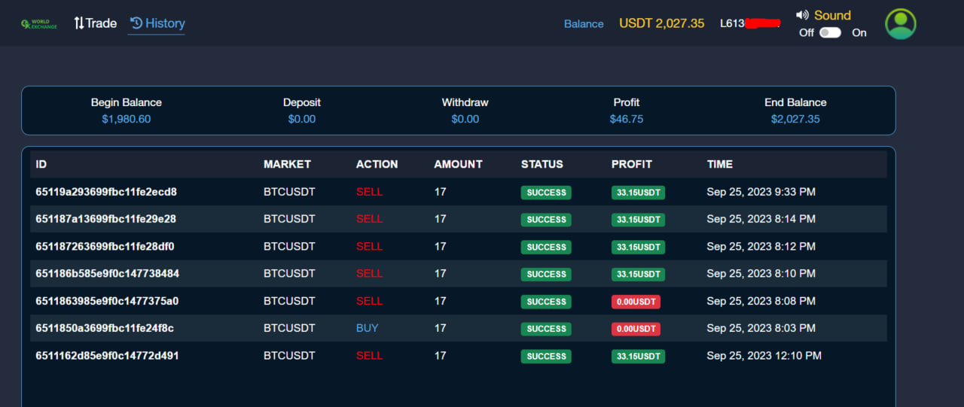
Task: Click the time Sep 25, 2023 8:12 PM
Action: 761,246
